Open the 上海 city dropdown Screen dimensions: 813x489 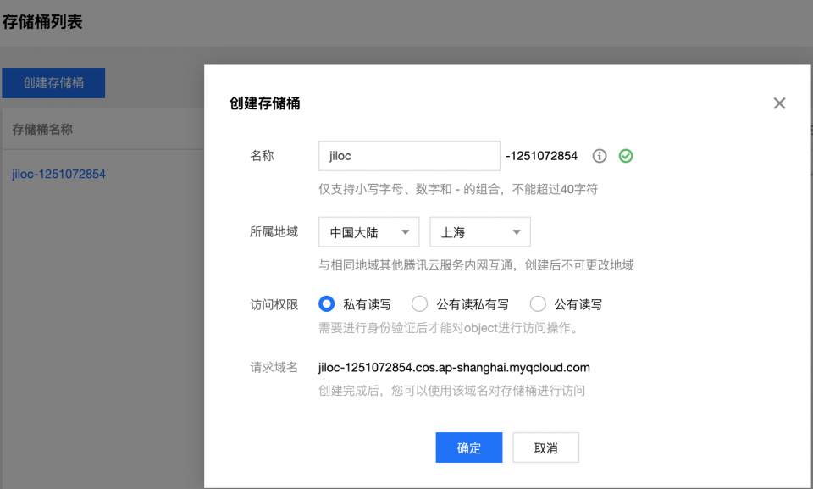(480, 232)
